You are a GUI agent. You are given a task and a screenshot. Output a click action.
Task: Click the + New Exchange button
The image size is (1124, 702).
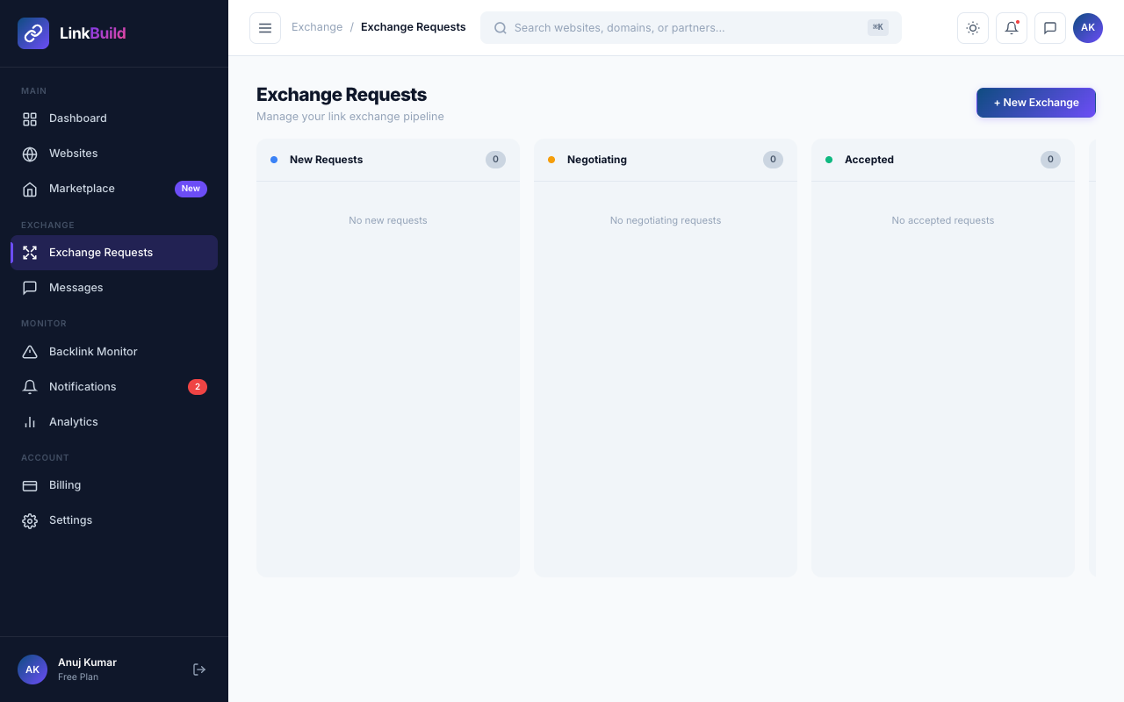1036,103
